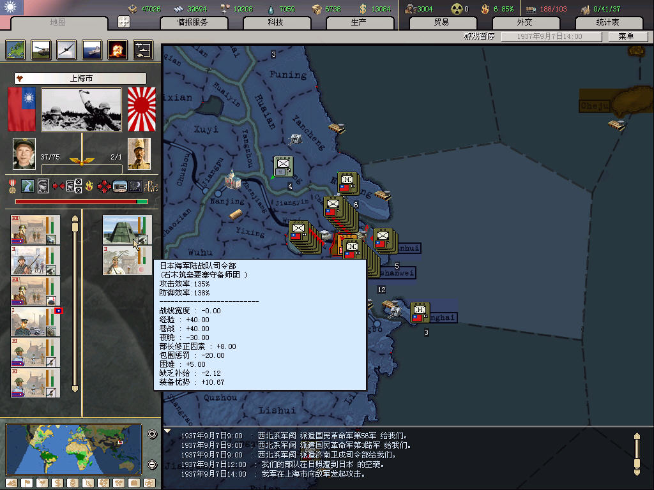This screenshot has width=654, height=490.
Task: Select the political map icon with green continent
Action: [15, 50]
